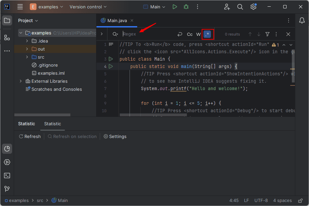Open Main run configuration dropdown

click(x=154, y=7)
